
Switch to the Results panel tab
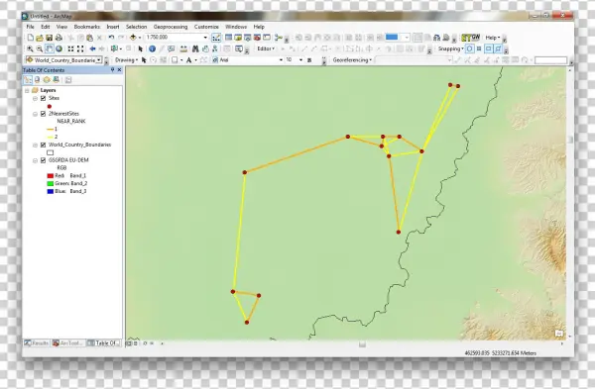(37, 343)
